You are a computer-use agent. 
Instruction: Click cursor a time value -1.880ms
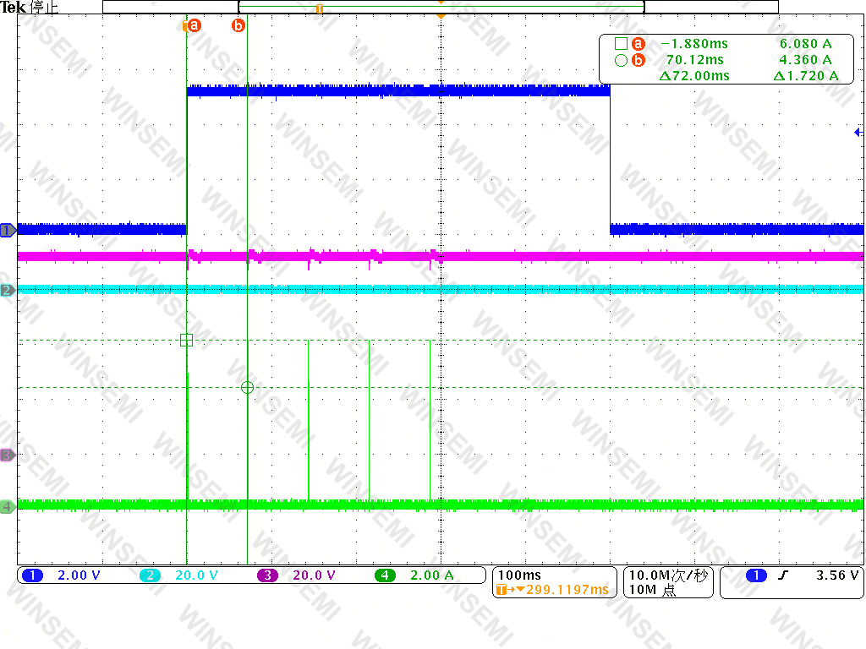point(694,44)
